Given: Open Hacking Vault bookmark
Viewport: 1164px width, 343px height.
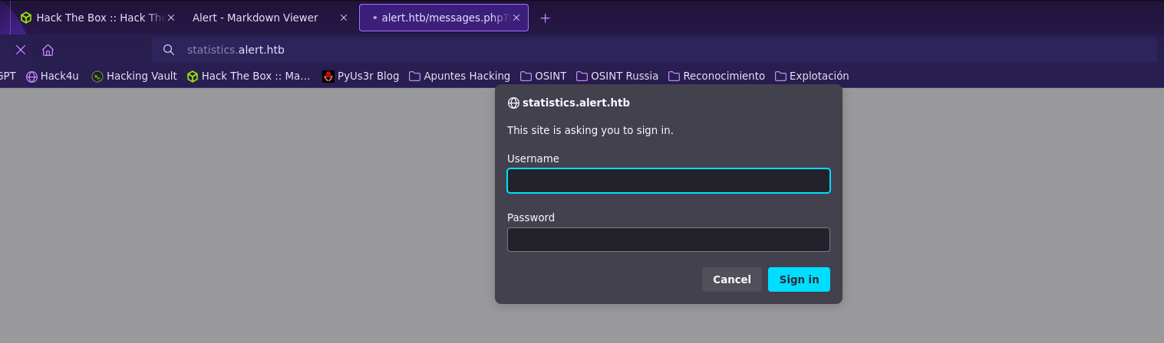Looking at the screenshot, I should (x=134, y=76).
